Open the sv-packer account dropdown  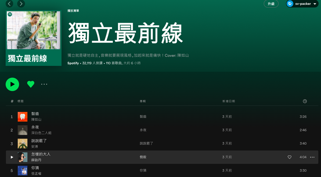(315, 4)
